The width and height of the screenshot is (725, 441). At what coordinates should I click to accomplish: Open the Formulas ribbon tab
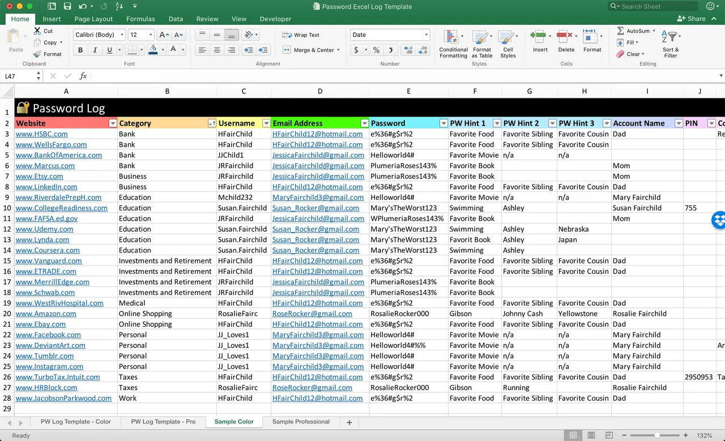coord(140,19)
